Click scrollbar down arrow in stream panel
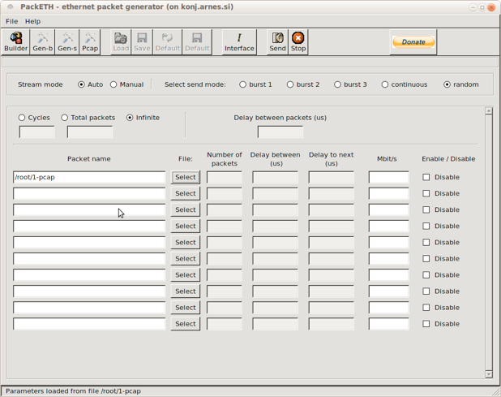Image resolution: width=501 pixels, height=397 pixels. point(489,374)
